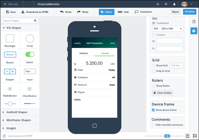This screenshot has height=140, width=199.
Task: Click the search magnifier icon
Action: click(x=35, y=21)
